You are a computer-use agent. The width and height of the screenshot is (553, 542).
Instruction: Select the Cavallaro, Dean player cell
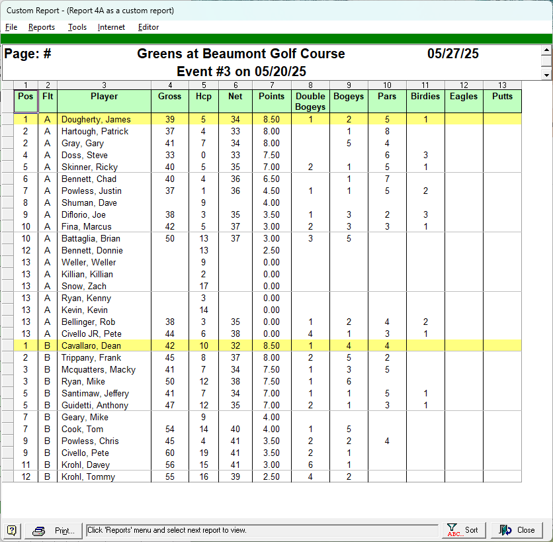pos(92,346)
